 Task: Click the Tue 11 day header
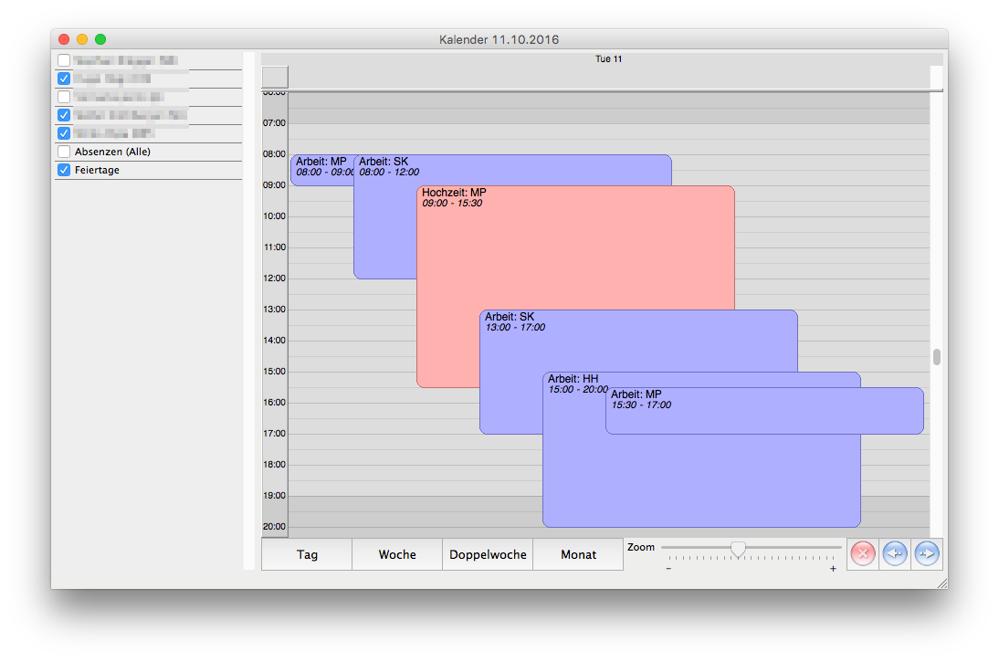coord(608,59)
